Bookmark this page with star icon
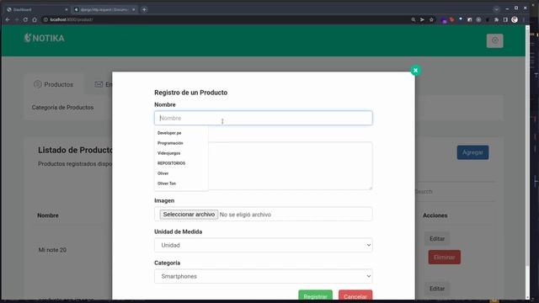The height and width of the screenshot is (303, 539). (x=431, y=20)
